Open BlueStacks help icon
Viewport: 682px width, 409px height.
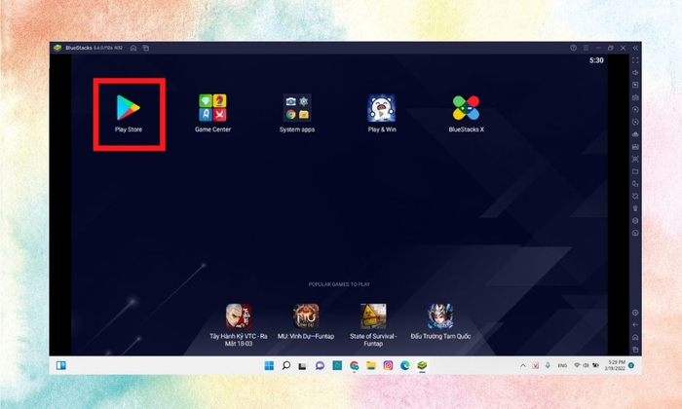point(573,48)
